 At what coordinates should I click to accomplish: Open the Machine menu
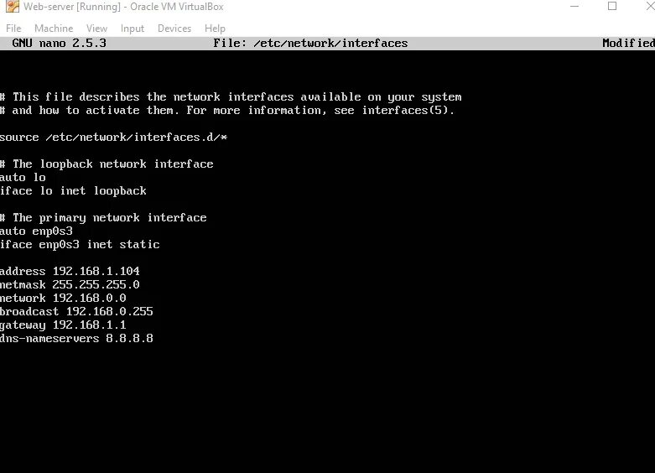(x=54, y=29)
